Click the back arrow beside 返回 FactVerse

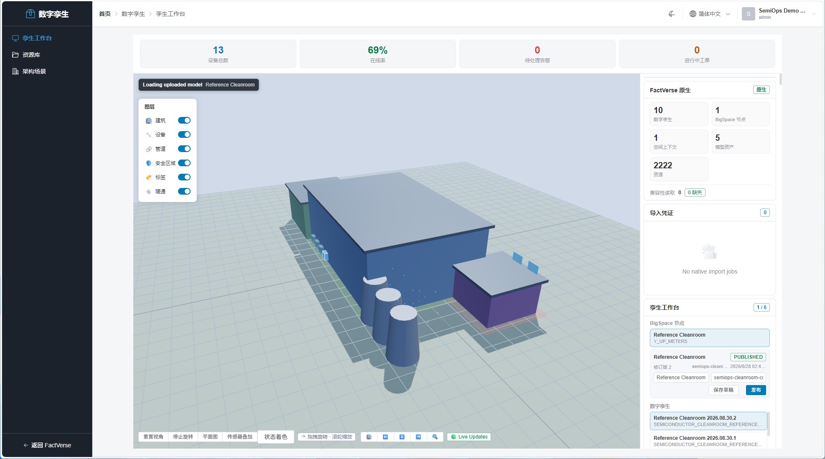[26, 445]
